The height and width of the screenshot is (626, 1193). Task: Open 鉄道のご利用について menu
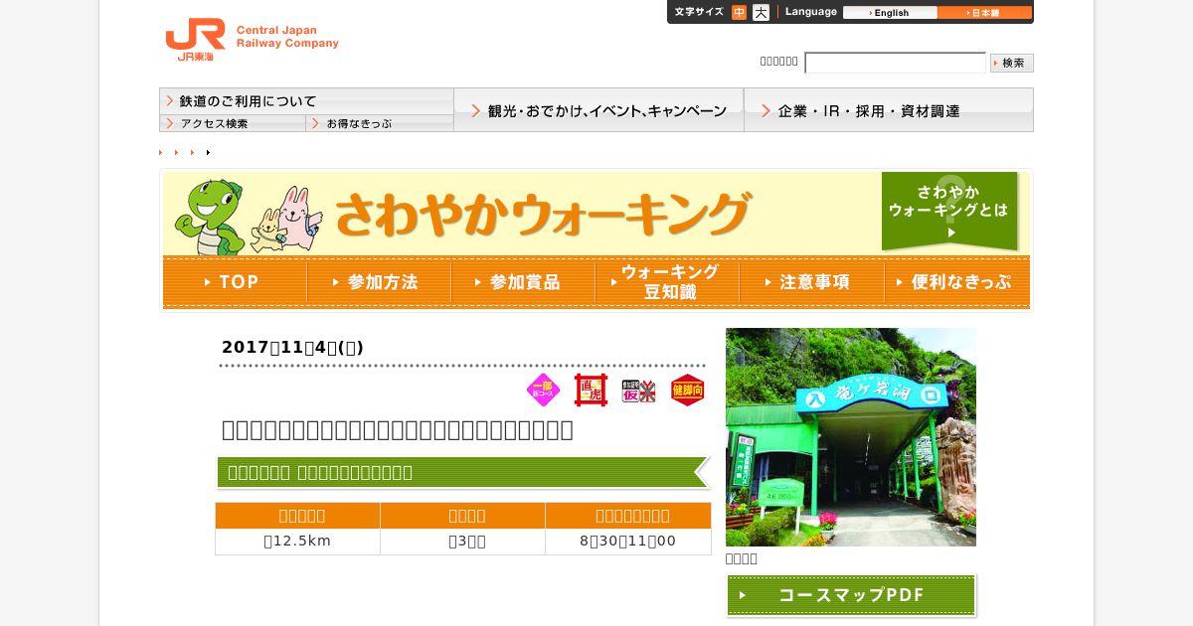coord(306,101)
